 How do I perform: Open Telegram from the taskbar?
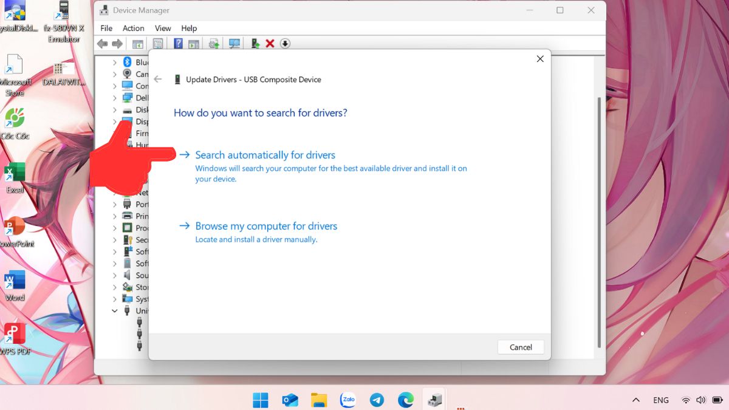[x=377, y=400]
